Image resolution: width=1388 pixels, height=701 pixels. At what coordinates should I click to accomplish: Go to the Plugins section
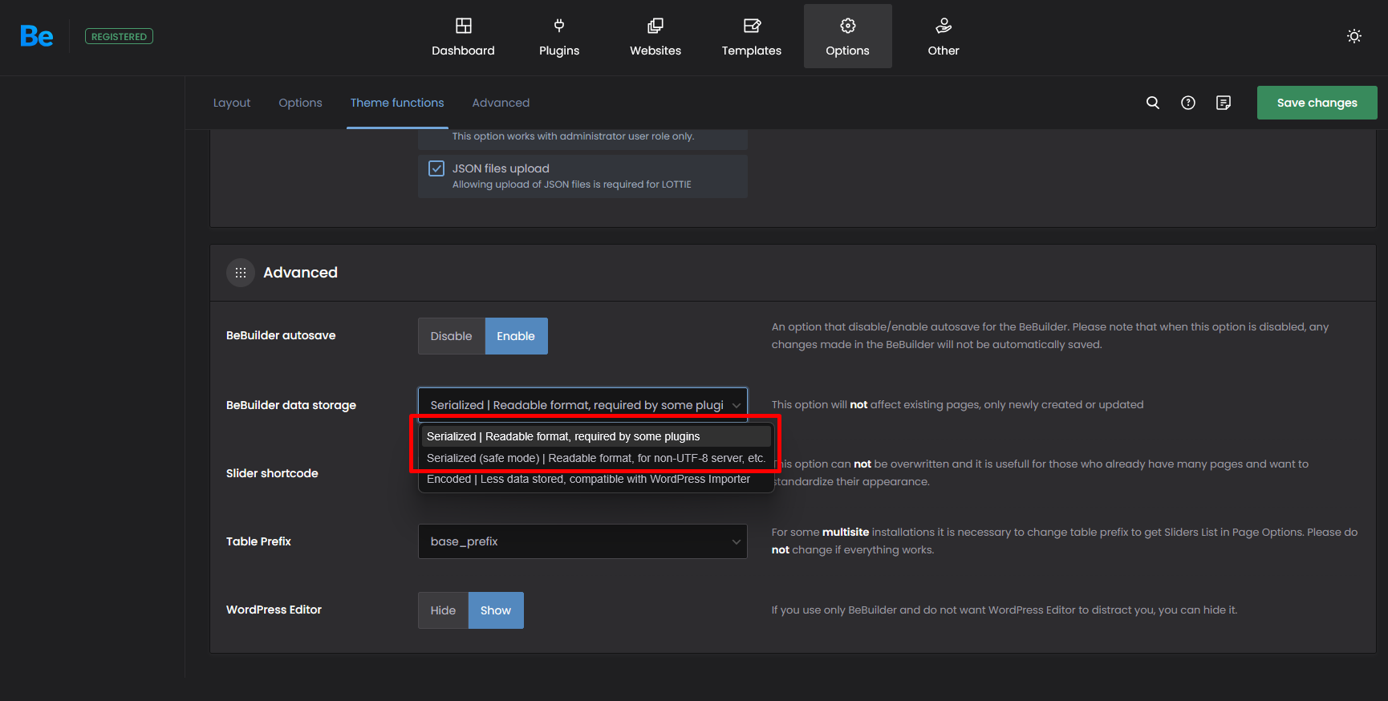[559, 37]
